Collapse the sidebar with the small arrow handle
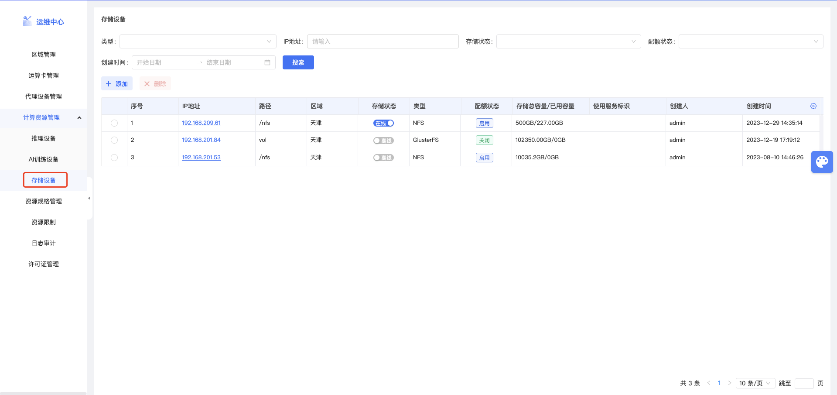837x395 pixels. click(x=89, y=198)
